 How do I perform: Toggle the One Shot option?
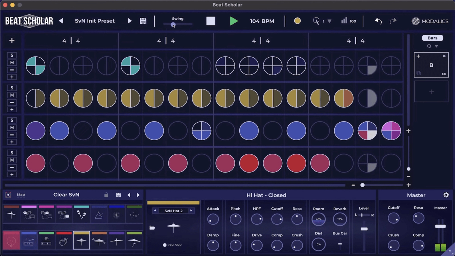(165, 245)
